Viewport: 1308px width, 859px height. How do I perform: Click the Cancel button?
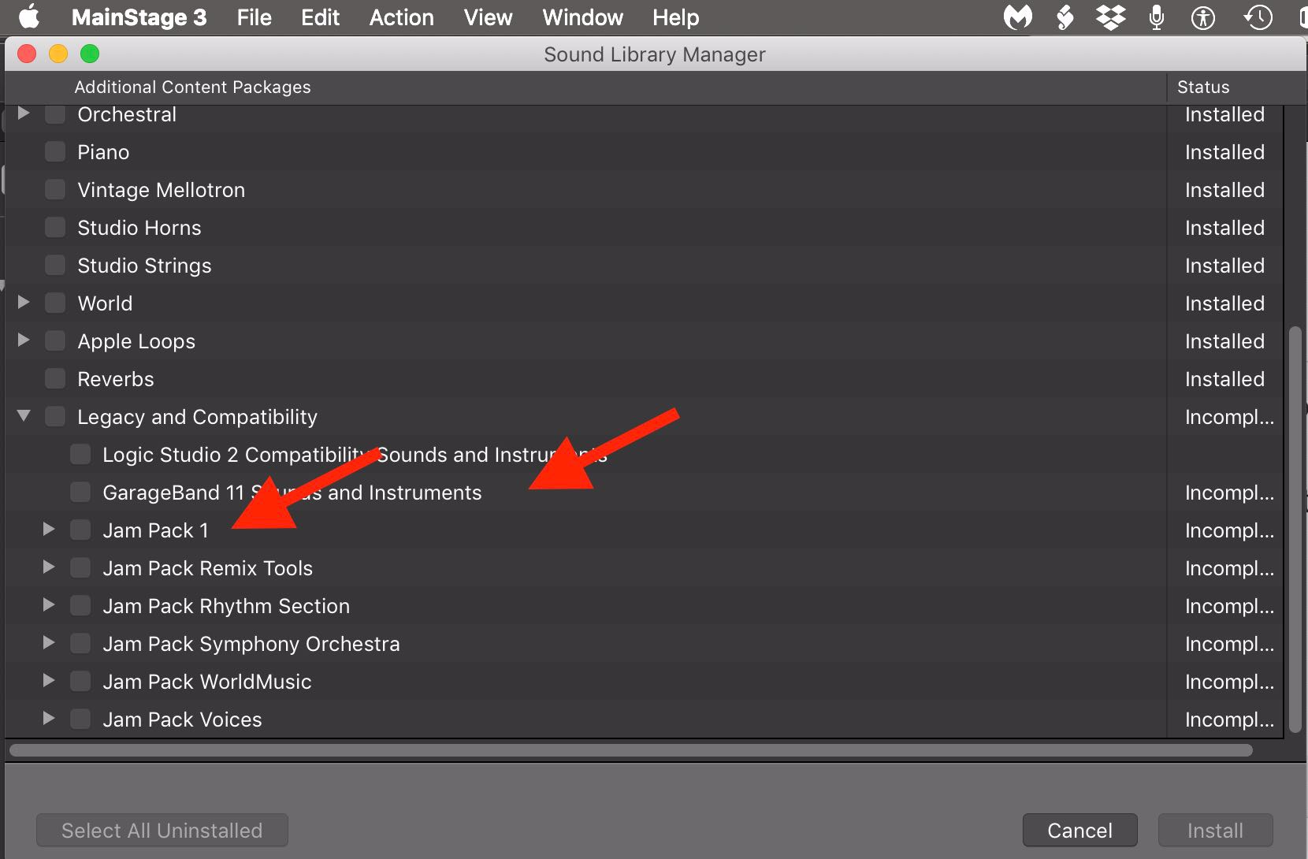[x=1079, y=831]
